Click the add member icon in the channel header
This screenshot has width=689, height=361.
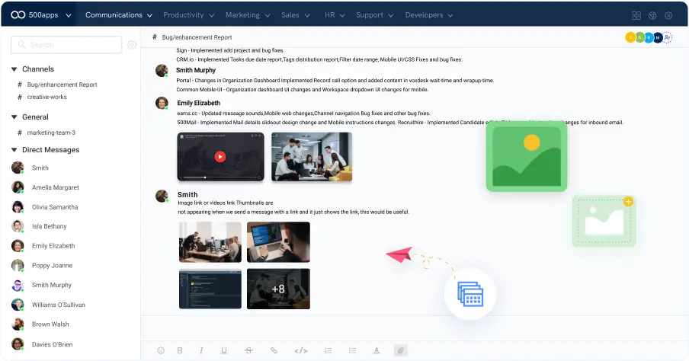pyautogui.click(x=668, y=38)
